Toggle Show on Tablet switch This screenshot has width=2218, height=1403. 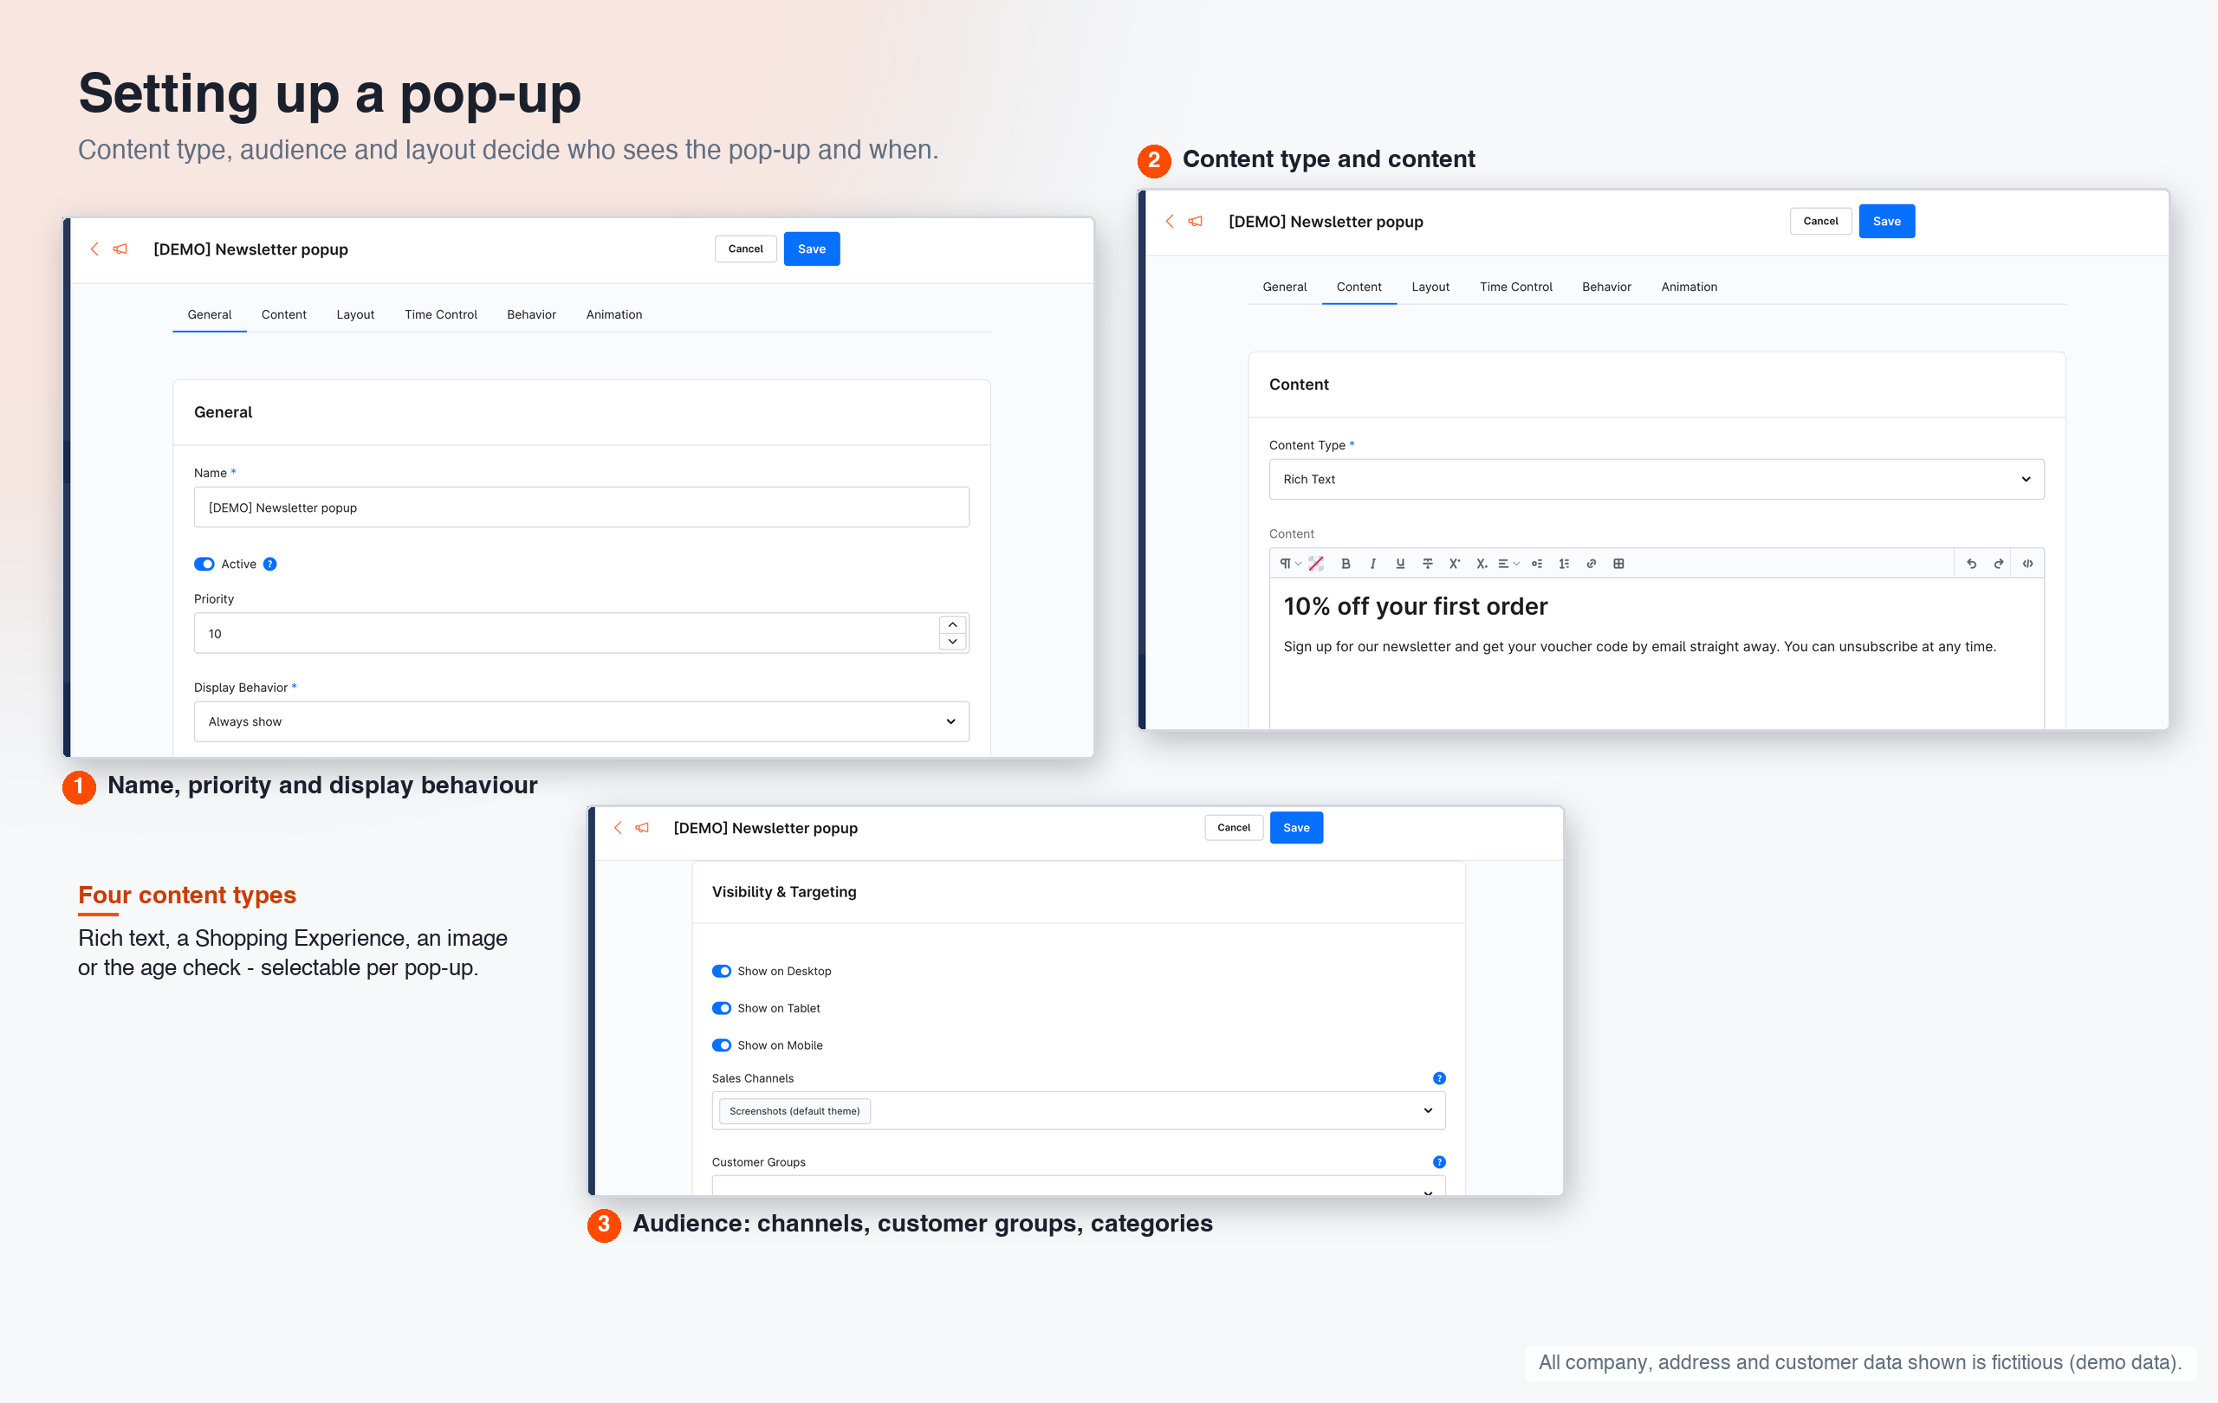click(721, 1008)
